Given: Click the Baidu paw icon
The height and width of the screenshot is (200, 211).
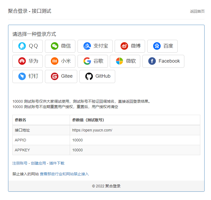Looking at the screenshot, I should 157,46.
